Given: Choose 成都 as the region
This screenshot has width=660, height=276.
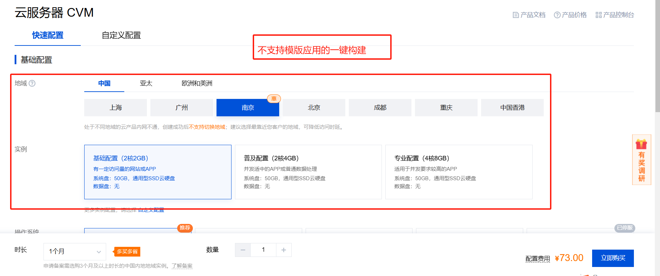Looking at the screenshot, I should pos(380,108).
